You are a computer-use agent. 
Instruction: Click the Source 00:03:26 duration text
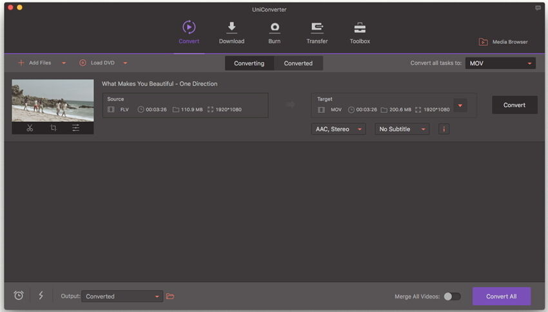point(156,110)
